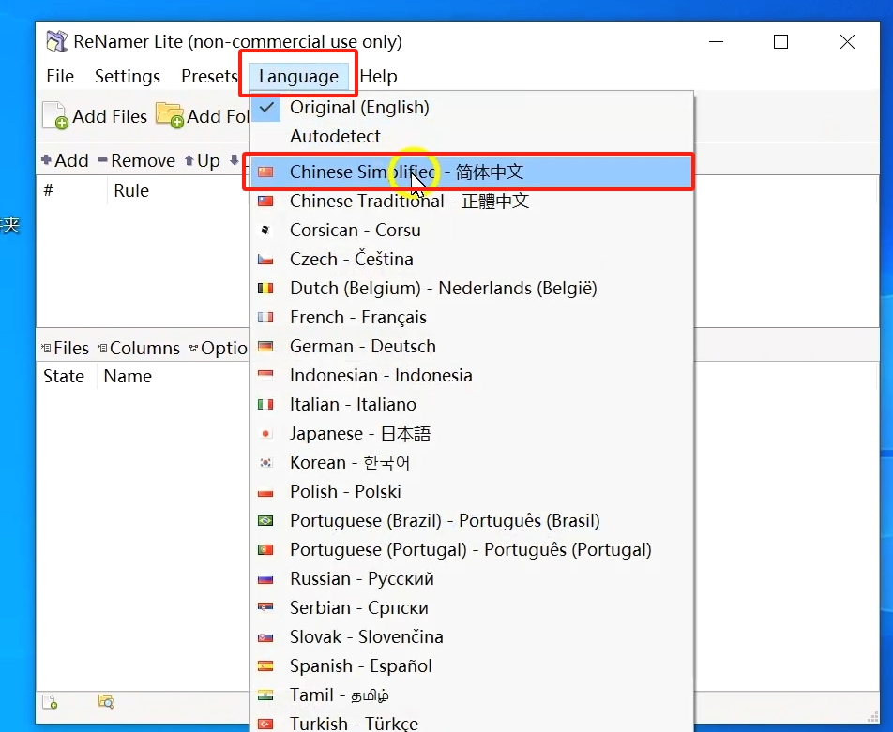The height and width of the screenshot is (732, 893).
Task: Select Polish - Polski language
Action: coord(472,491)
